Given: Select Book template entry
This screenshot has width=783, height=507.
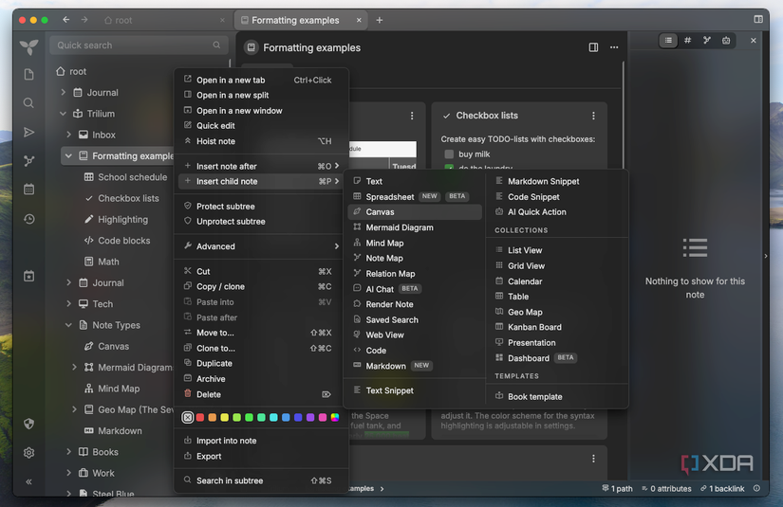Looking at the screenshot, I should (x=557, y=396).
